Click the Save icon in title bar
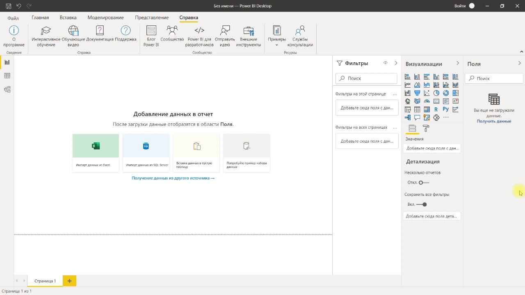Screen dimensions: 525x295 (8, 6)
